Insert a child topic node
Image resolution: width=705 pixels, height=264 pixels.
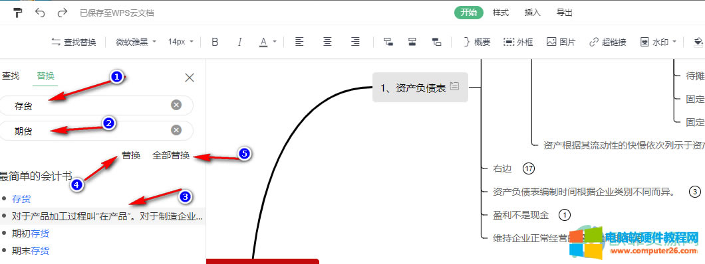(x=388, y=42)
